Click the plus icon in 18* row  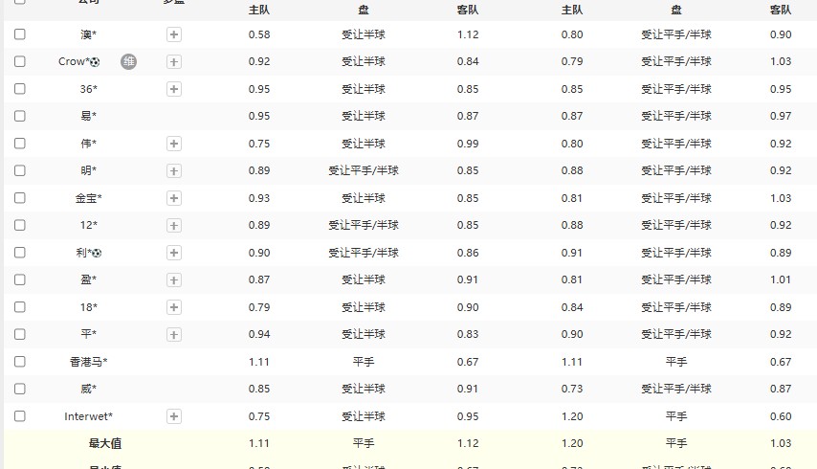coord(174,307)
